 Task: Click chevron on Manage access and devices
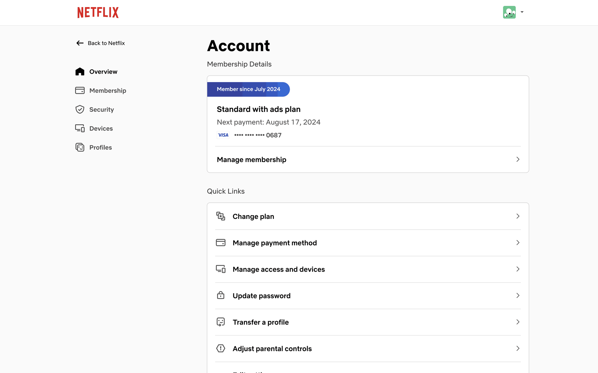point(518,269)
